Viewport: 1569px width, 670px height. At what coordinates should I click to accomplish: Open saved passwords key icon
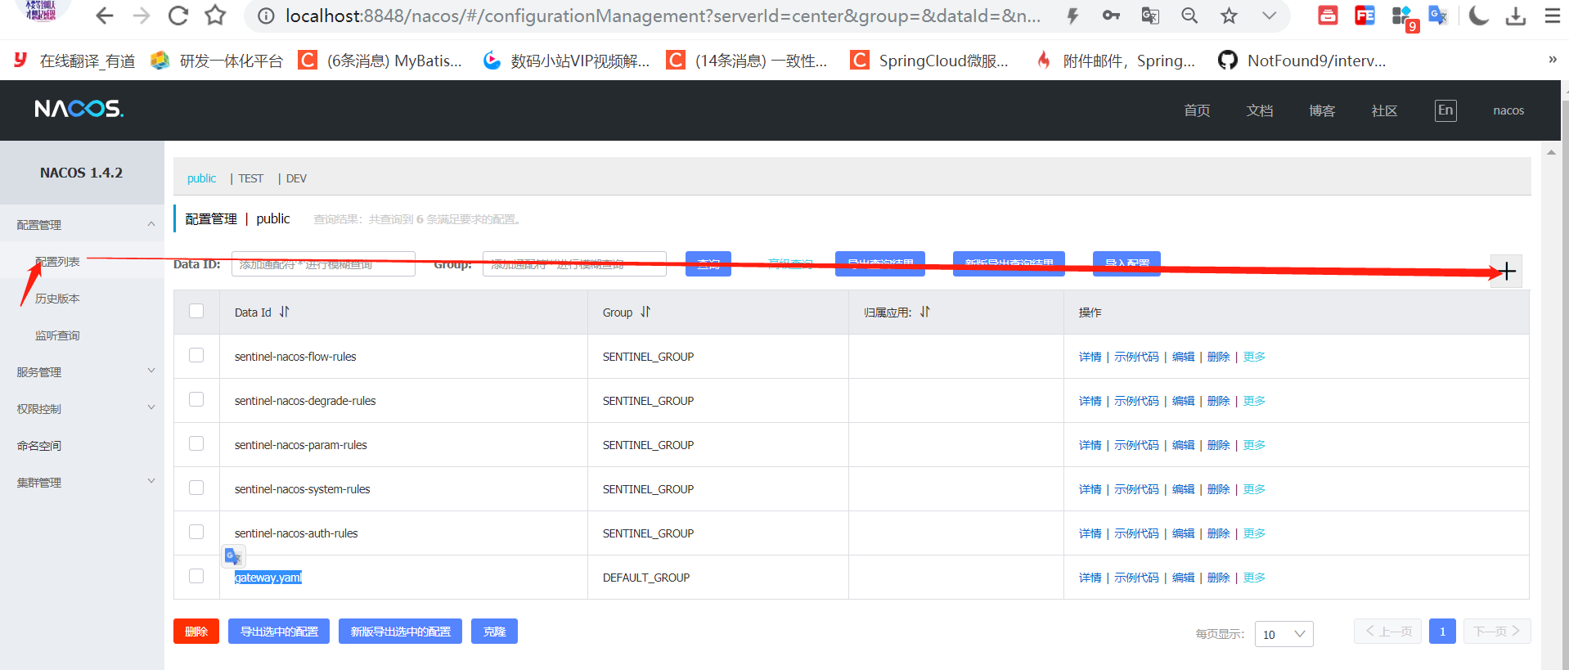(x=1111, y=16)
